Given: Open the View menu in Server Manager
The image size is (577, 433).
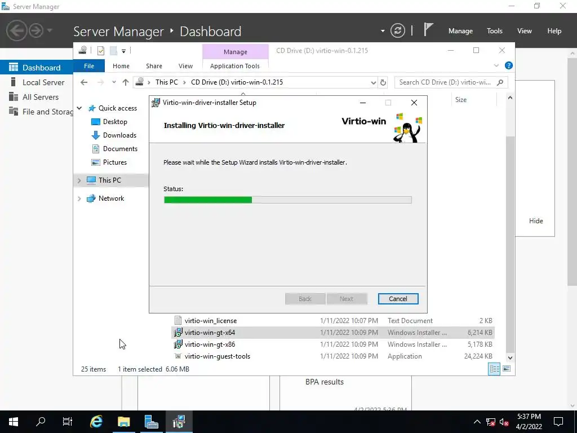Looking at the screenshot, I should click(525, 31).
